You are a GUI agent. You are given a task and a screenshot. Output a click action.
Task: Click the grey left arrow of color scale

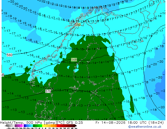(6, 126)
